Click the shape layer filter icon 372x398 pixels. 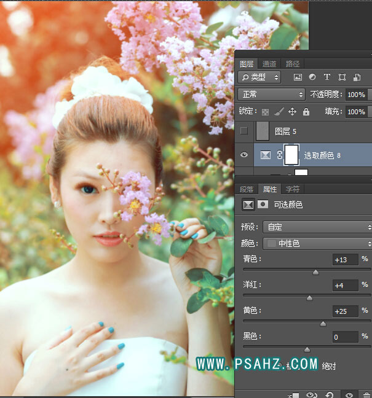(x=342, y=77)
